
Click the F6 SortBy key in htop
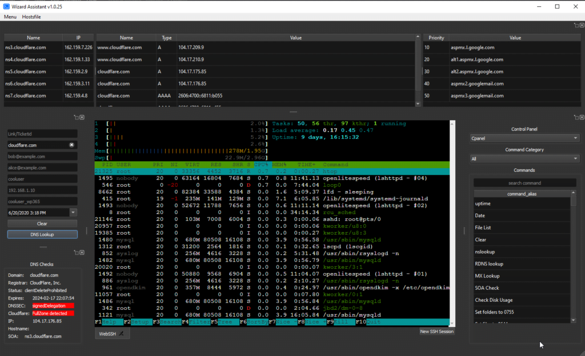click(254, 322)
